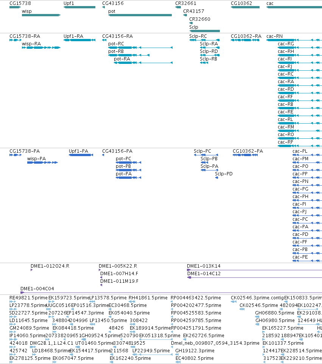Select the CG15738 gene label
322x364 pixels.
coord(20,3)
